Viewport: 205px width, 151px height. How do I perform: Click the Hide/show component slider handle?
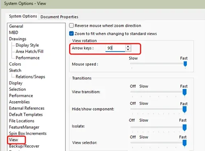pos(184,109)
